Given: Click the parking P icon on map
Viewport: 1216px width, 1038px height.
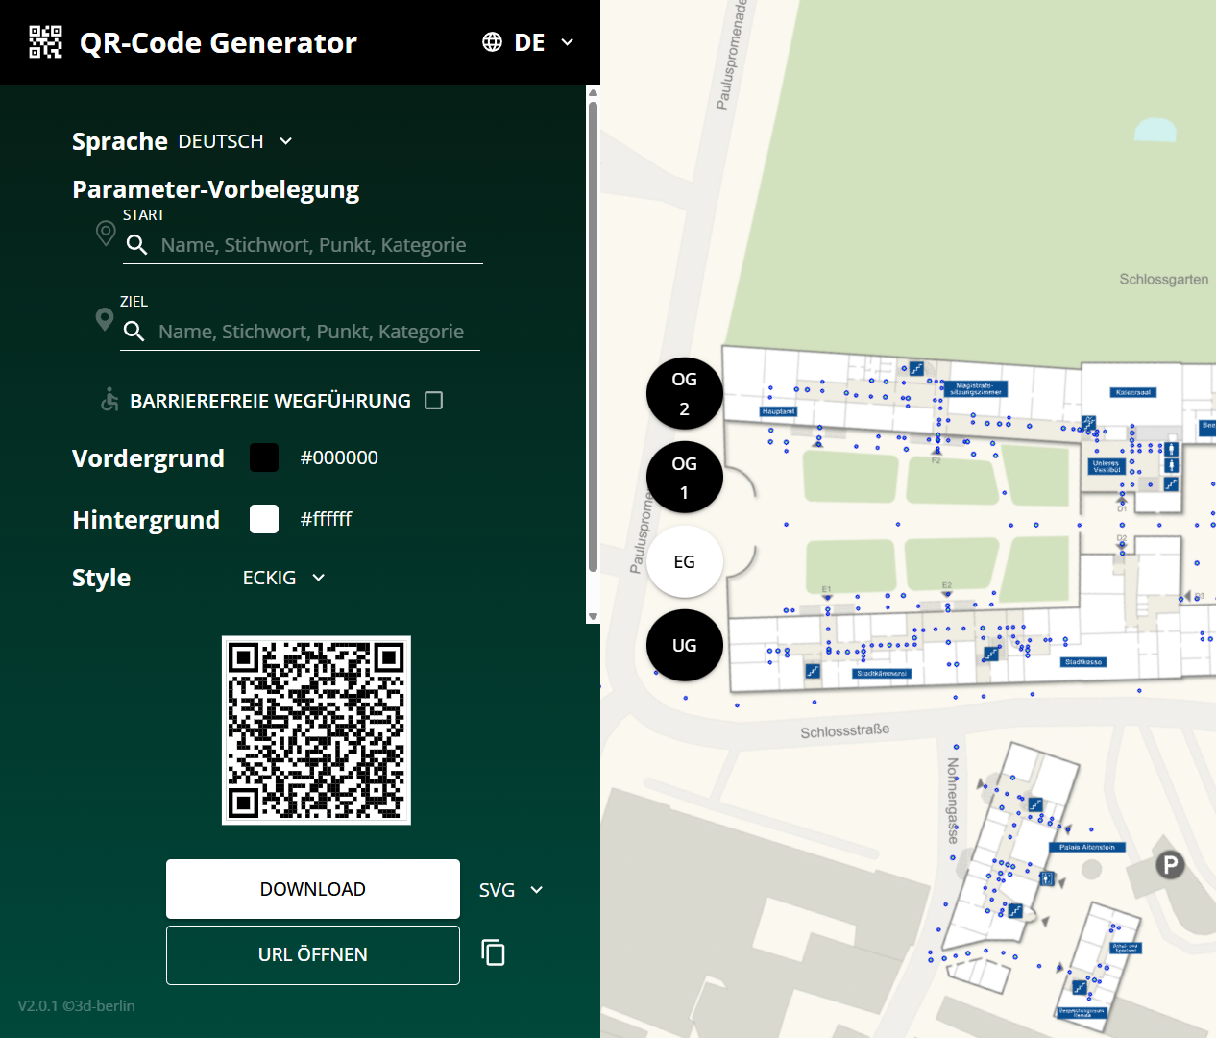Looking at the screenshot, I should coord(1170,865).
